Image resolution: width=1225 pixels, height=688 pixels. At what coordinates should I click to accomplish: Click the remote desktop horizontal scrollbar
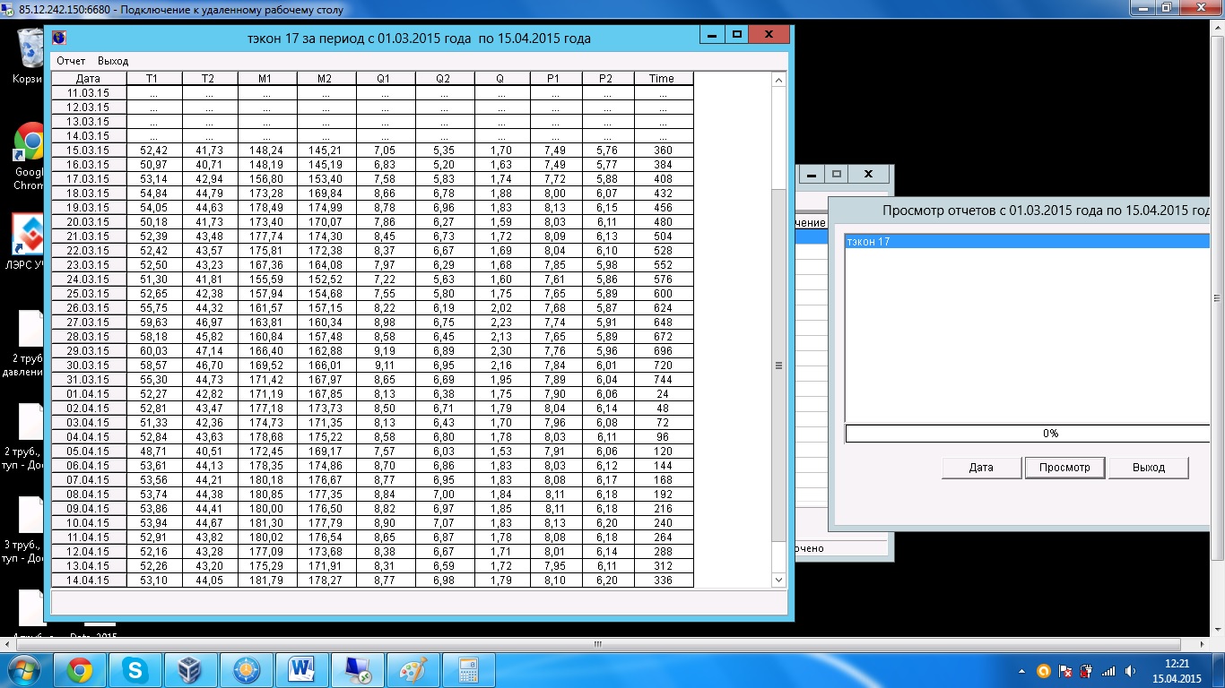[x=597, y=644]
